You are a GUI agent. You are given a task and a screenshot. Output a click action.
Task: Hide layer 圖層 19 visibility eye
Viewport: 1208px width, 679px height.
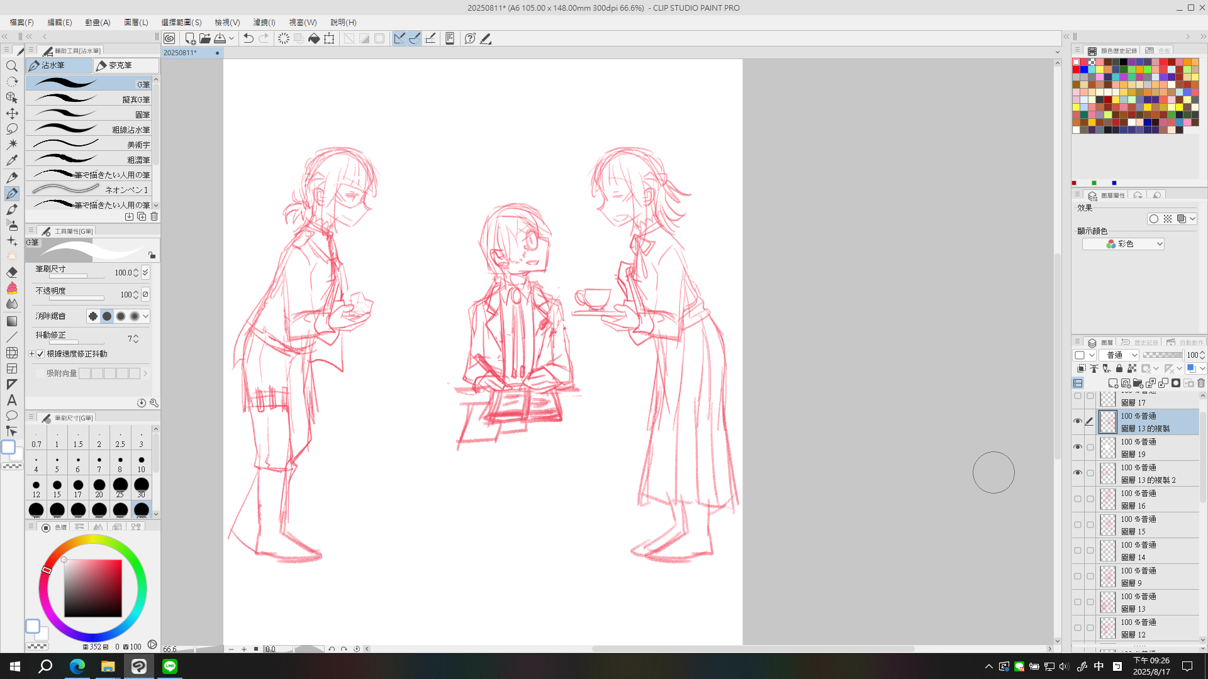1078,447
